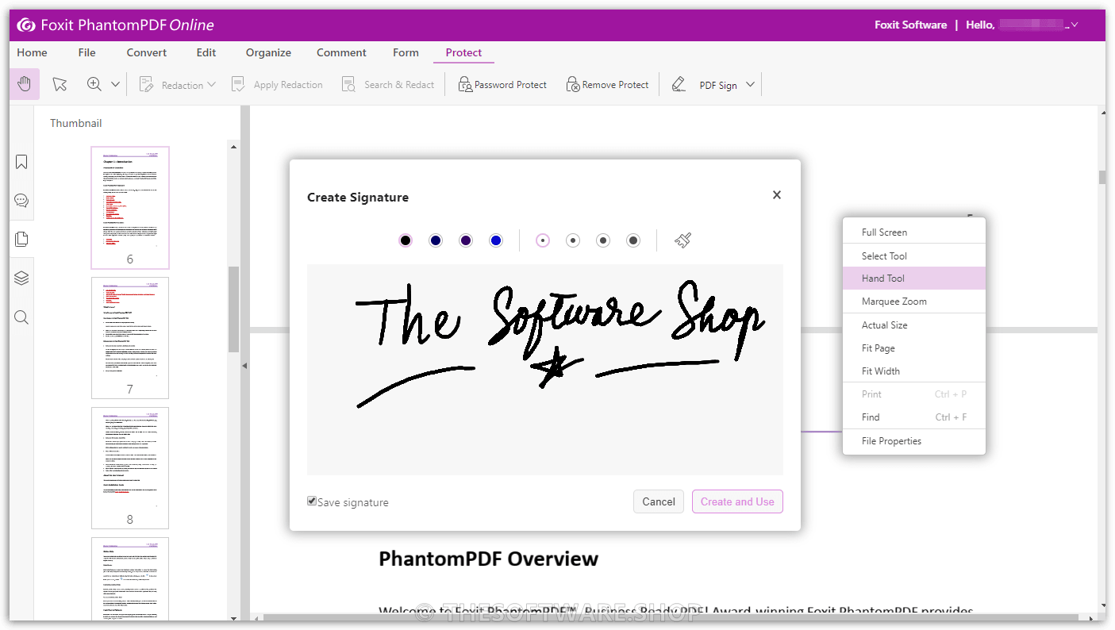1115x630 pixels.
Task: Pick the dark purple color swatch
Action: point(466,240)
